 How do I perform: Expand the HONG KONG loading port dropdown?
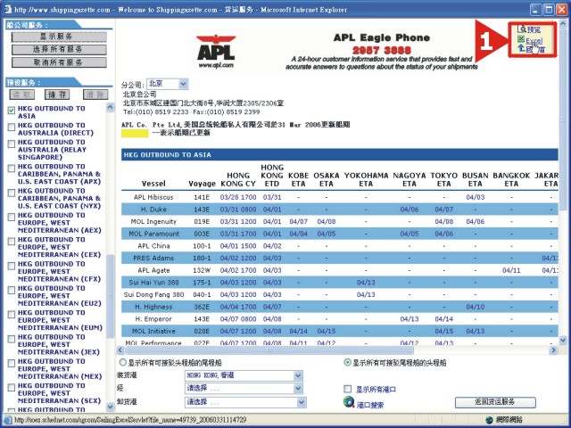click(x=244, y=375)
